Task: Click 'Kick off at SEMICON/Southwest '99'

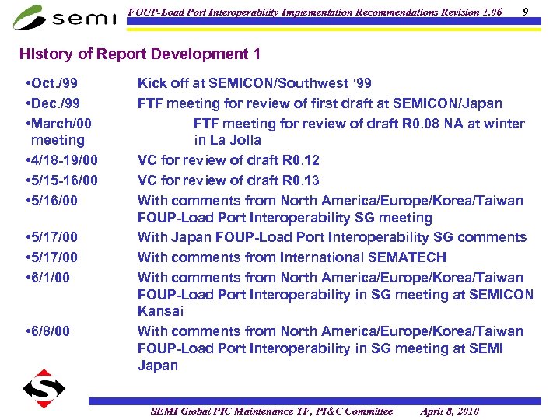Action: [254, 83]
